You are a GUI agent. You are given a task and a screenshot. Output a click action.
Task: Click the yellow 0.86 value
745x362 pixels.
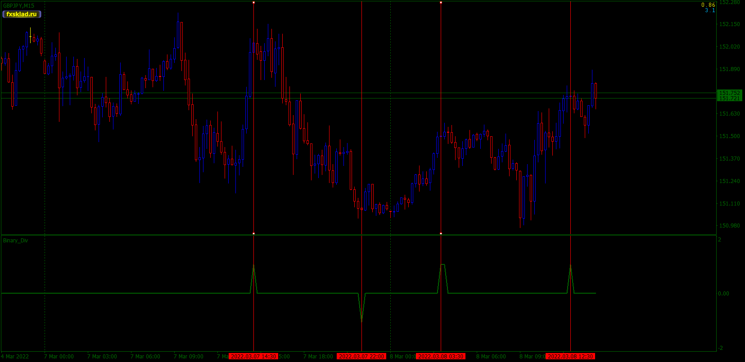(708, 5)
